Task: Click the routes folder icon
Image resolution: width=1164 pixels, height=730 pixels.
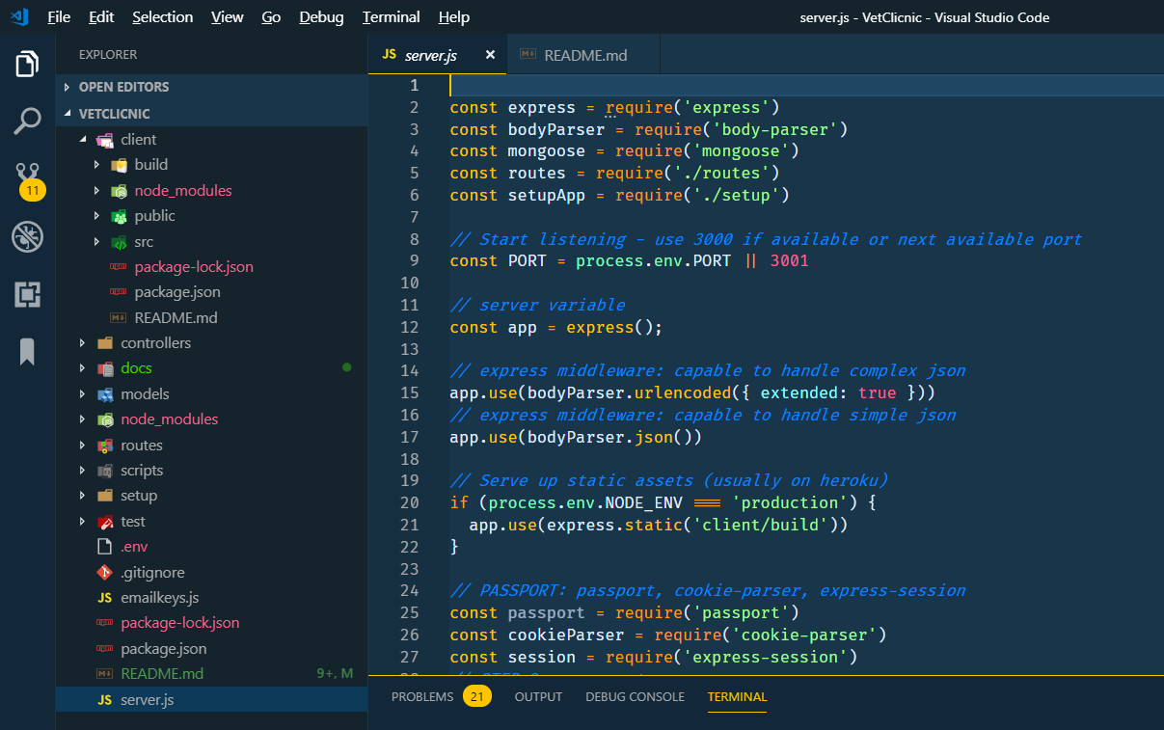Action: [x=105, y=446]
